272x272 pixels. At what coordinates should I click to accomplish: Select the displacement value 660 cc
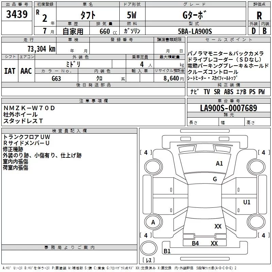click(x=108, y=31)
